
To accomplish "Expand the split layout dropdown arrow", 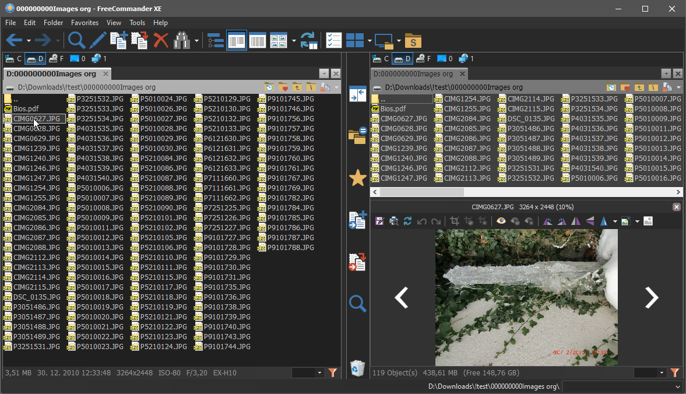I will [x=370, y=41].
